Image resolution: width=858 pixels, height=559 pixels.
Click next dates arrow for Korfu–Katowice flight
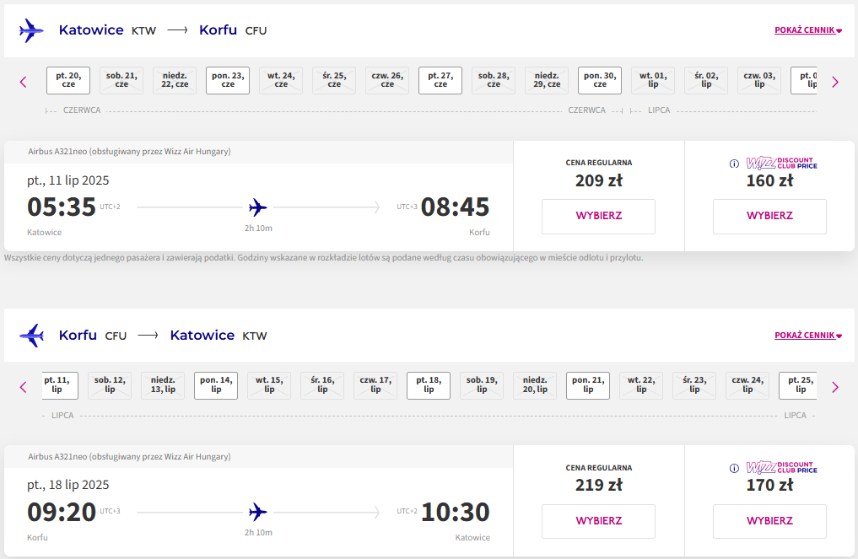click(835, 387)
